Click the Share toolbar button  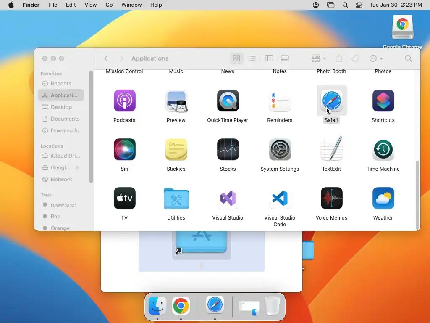click(339, 58)
